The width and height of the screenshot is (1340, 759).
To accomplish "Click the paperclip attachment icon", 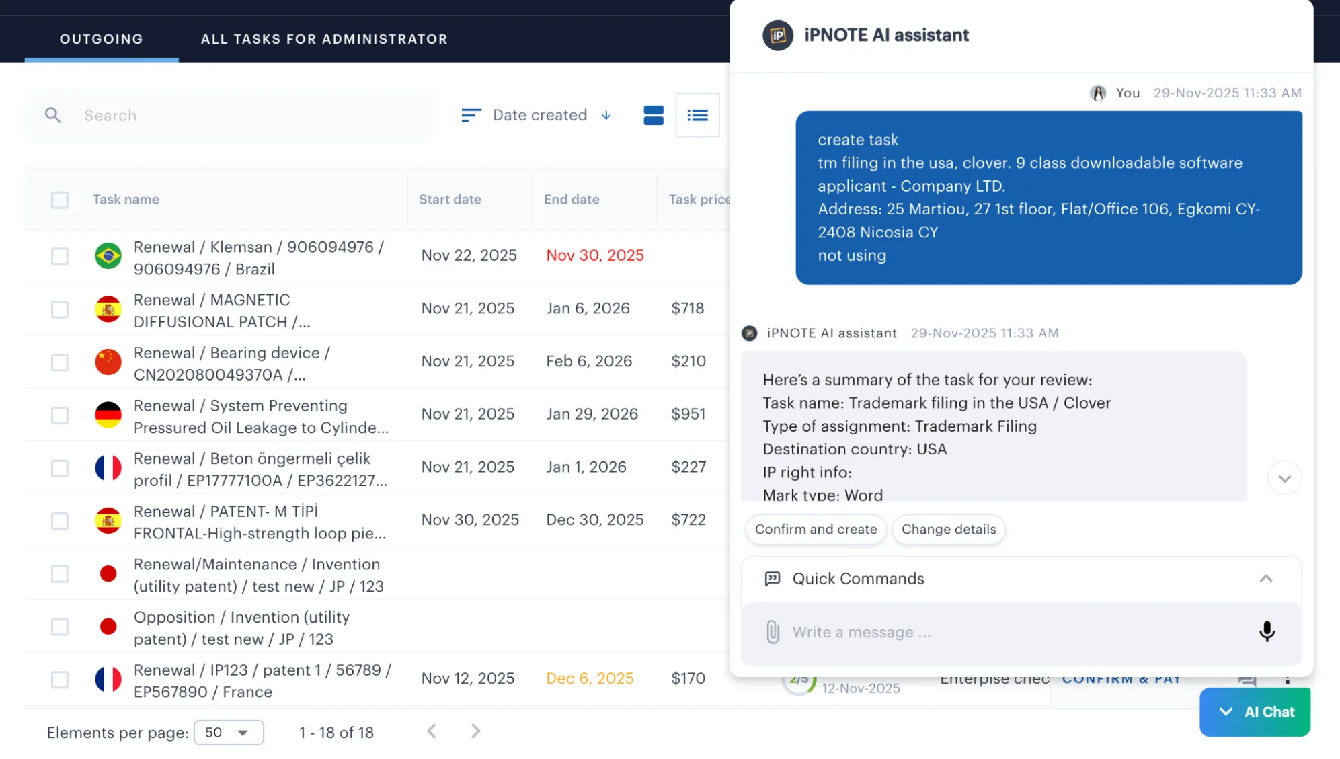I will point(773,632).
